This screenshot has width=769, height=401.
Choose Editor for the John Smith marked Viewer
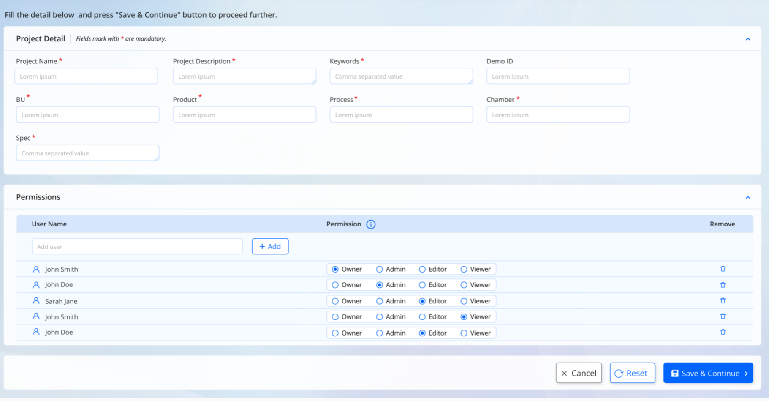[x=422, y=317]
